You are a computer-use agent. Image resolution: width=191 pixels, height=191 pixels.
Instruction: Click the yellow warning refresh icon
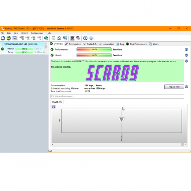(9, 38)
